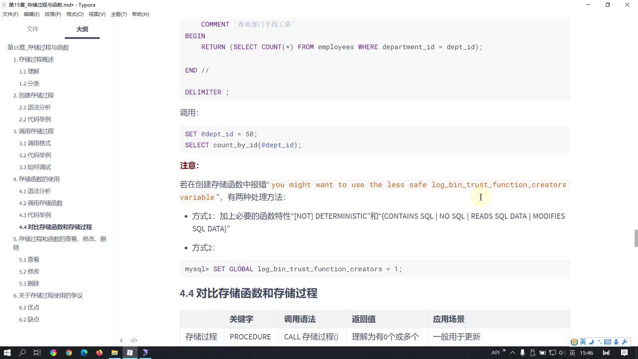Place cursor in SET GLOBAL log_bin_trust_function_creators code block
638x359 pixels.
[x=374, y=269]
